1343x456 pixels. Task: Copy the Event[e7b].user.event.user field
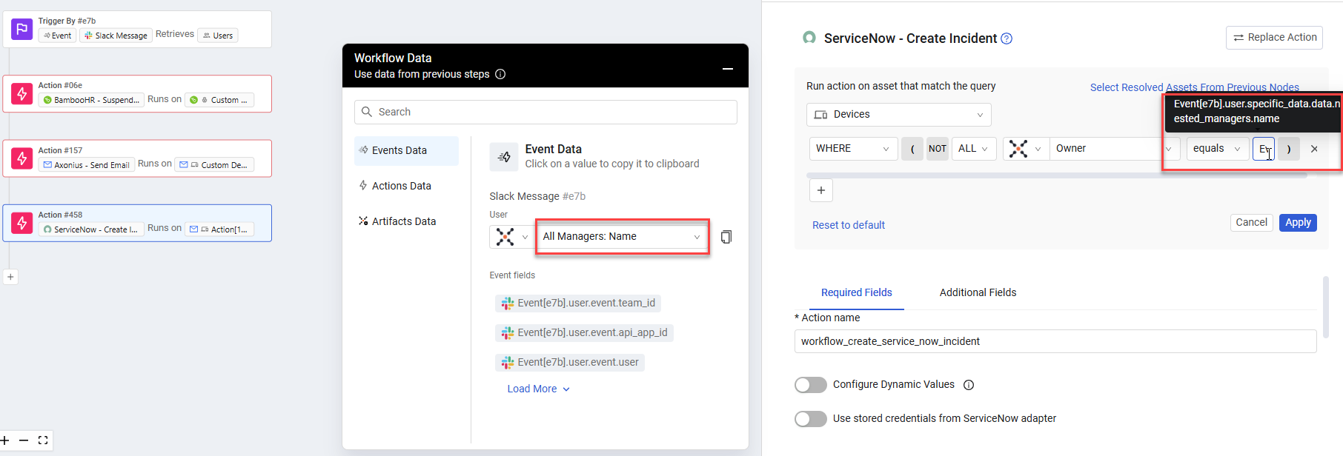(x=570, y=363)
